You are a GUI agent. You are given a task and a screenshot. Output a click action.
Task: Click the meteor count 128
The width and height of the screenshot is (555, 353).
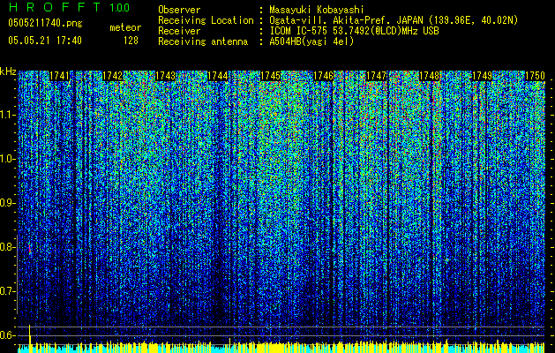[x=131, y=41]
